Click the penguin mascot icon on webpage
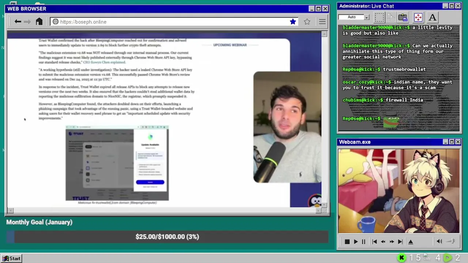This screenshot has width=468, height=263. pyautogui.click(x=314, y=201)
